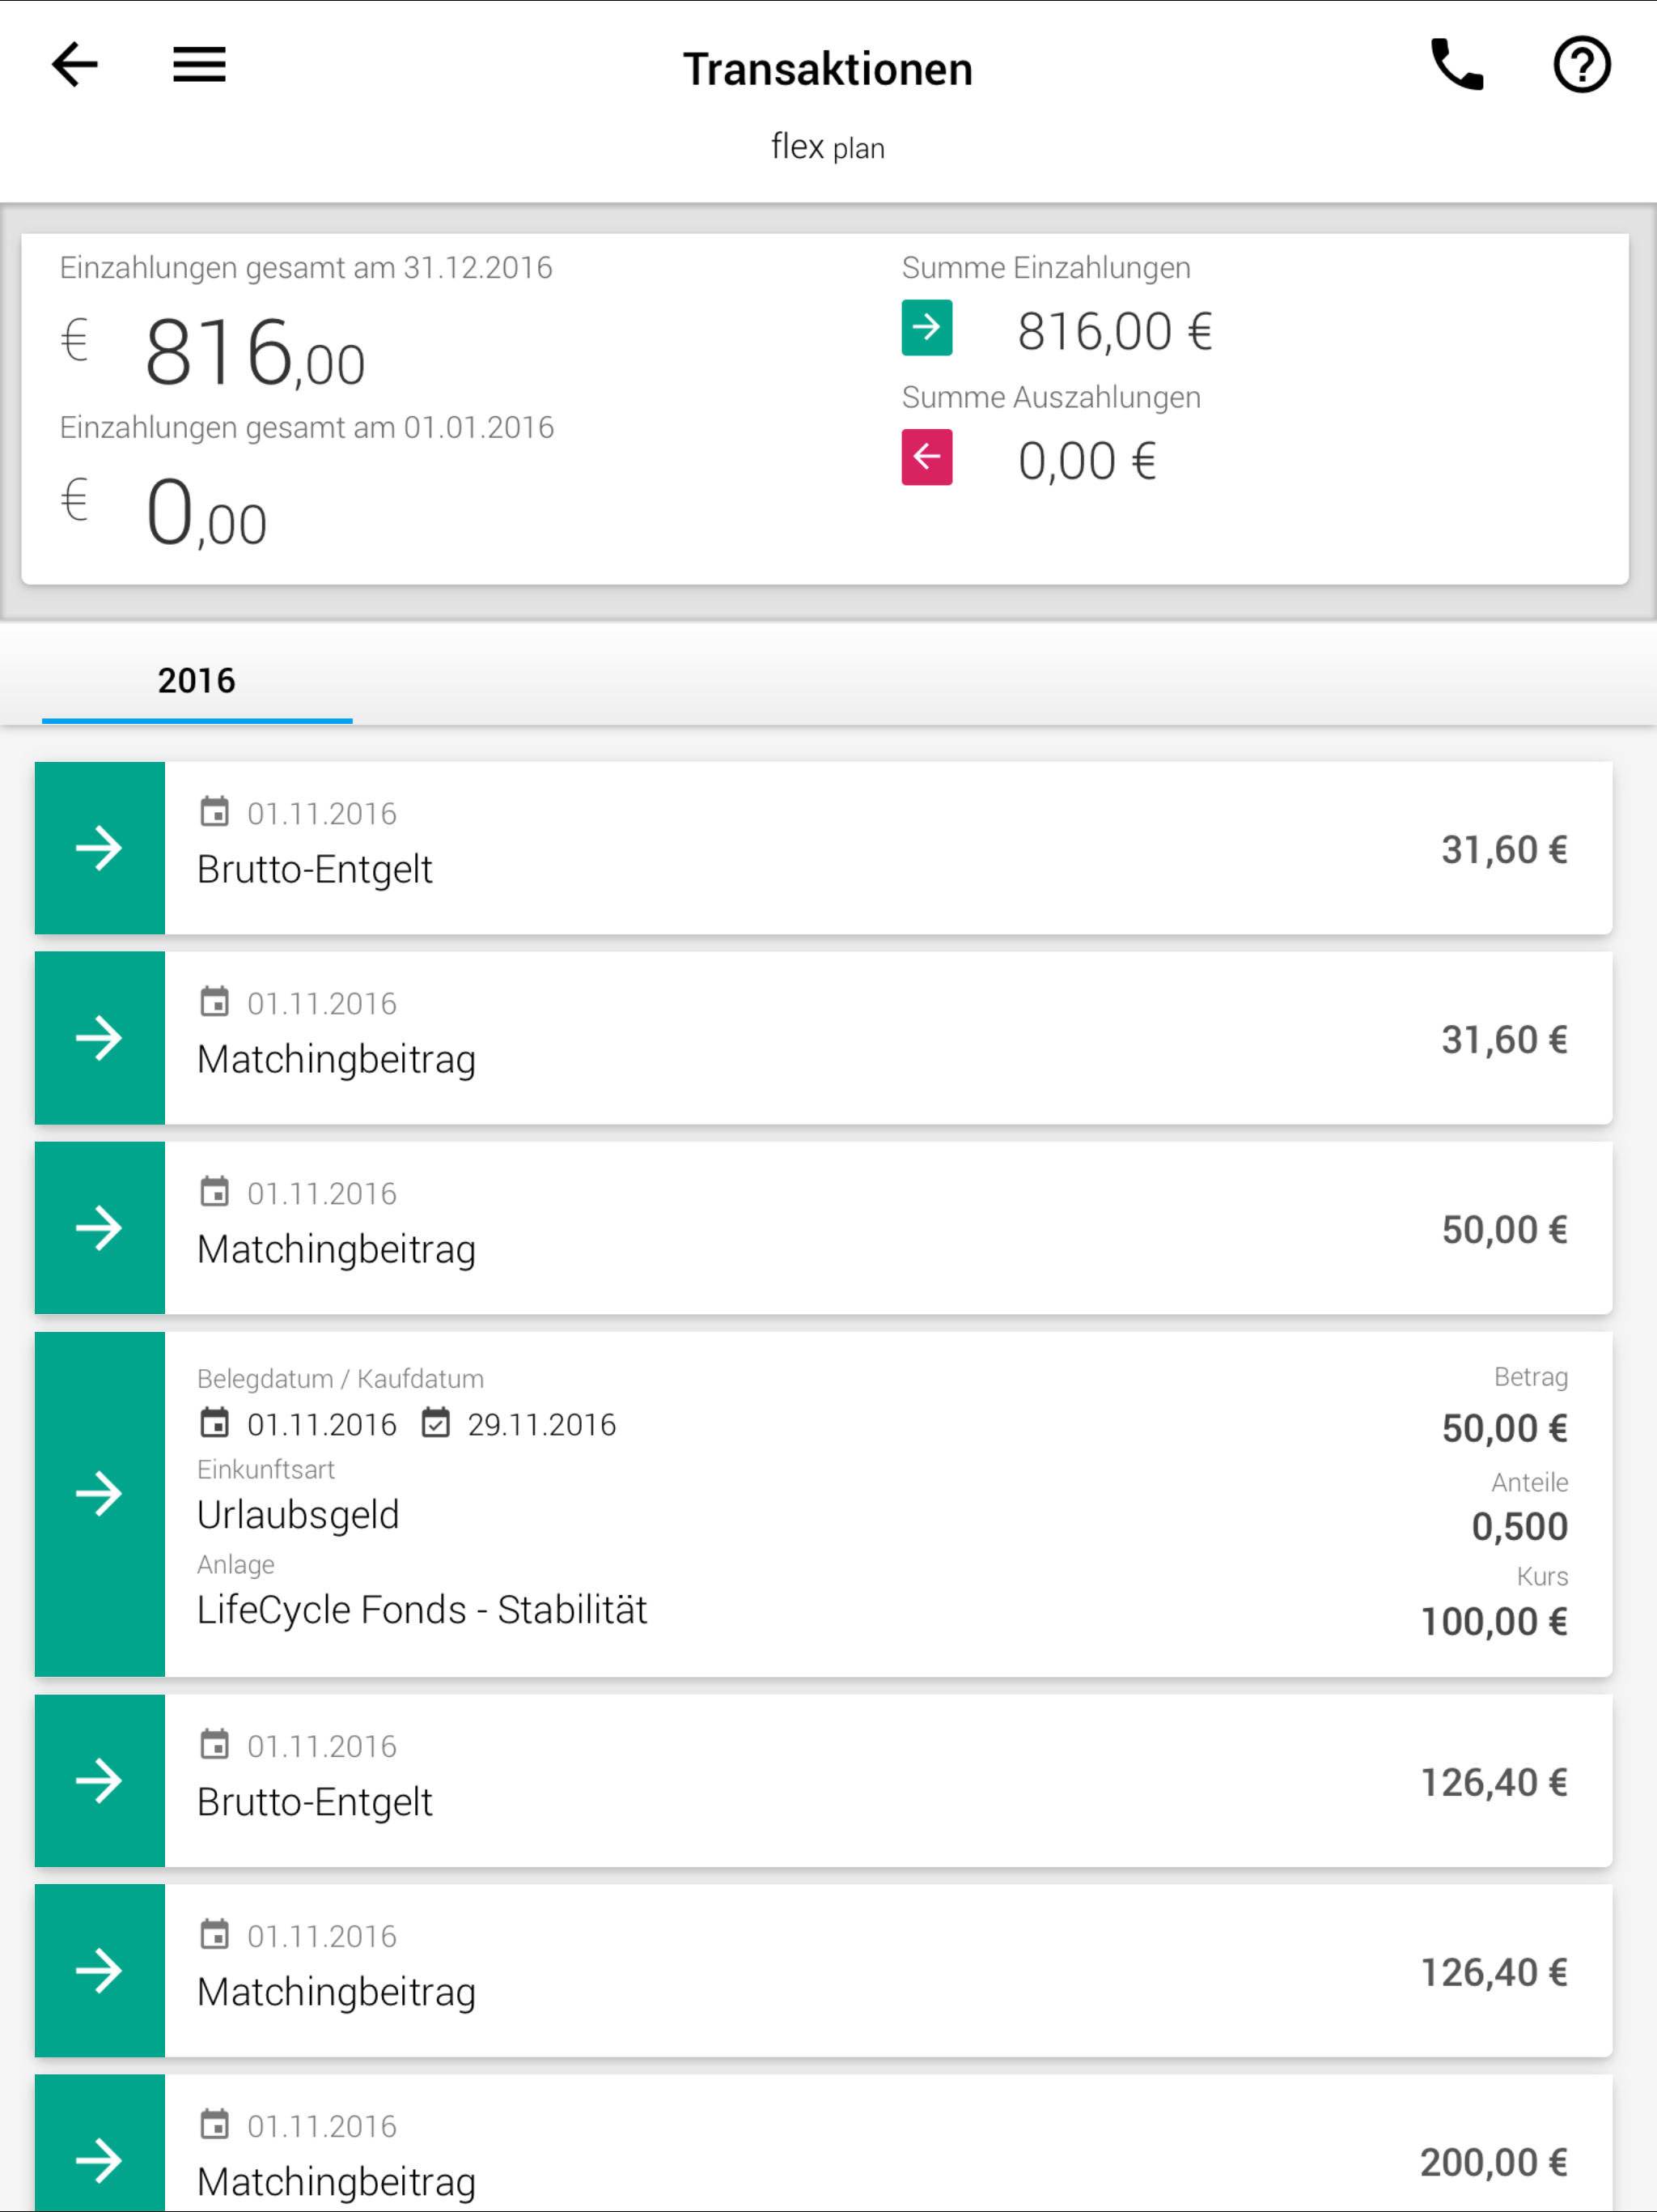The height and width of the screenshot is (2212, 1657).
Task: Click green arrow of Matchingbeitrag 50,00 € row
Action: click(x=100, y=1228)
